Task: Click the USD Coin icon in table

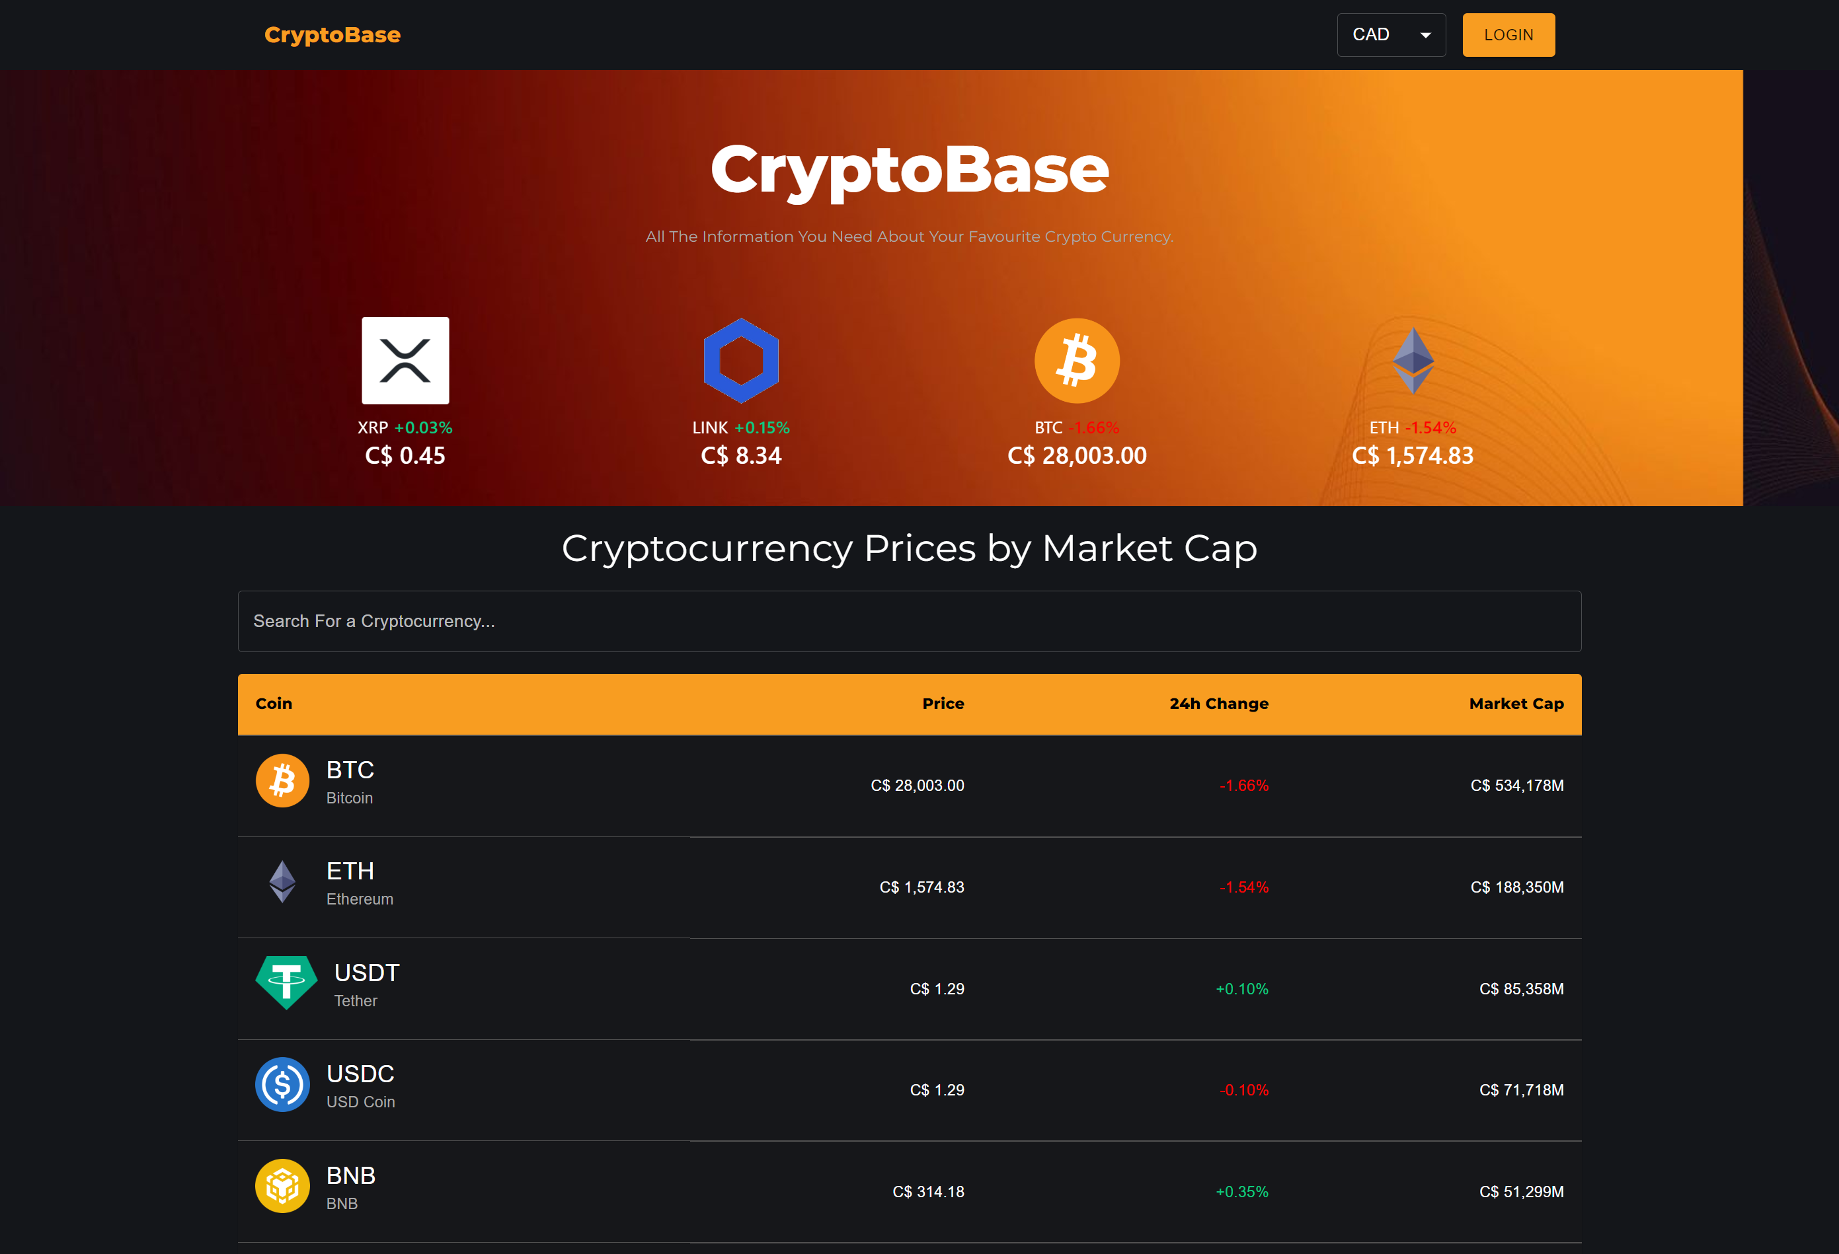Action: tap(282, 1084)
